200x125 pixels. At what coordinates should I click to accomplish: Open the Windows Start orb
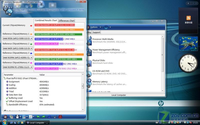pos(4,122)
